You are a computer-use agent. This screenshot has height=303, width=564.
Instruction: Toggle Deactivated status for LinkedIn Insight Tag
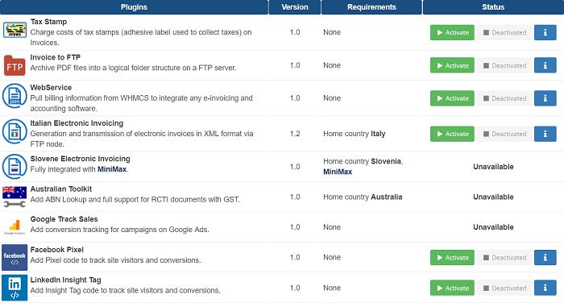click(504, 288)
